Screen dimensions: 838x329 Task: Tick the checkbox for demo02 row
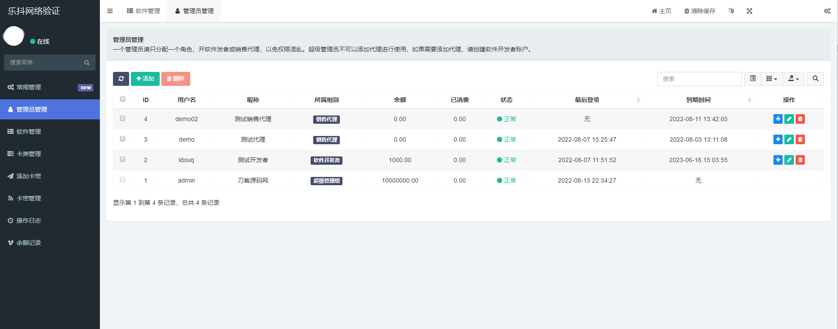pos(123,119)
